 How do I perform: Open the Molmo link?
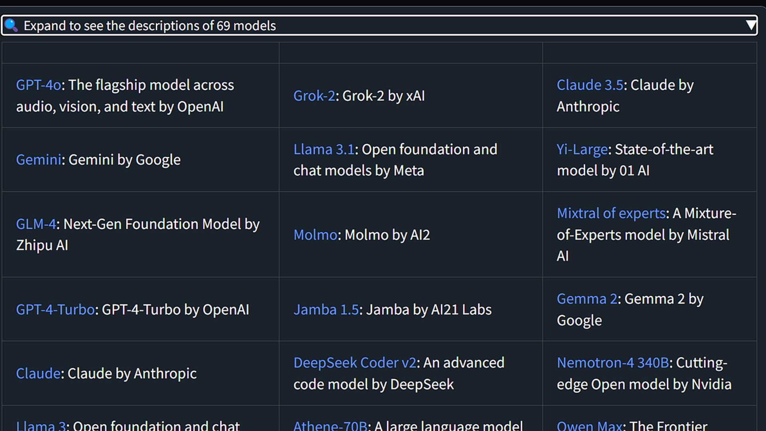tap(315, 235)
